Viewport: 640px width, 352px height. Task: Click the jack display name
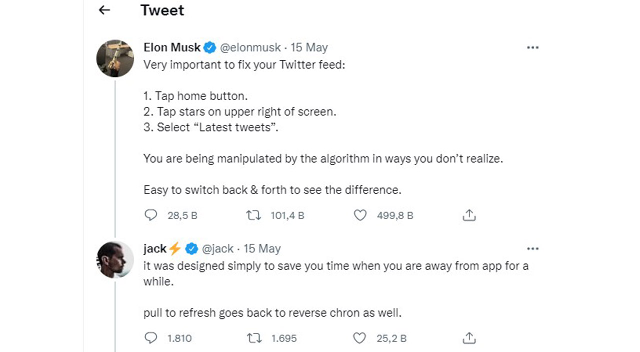point(155,249)
